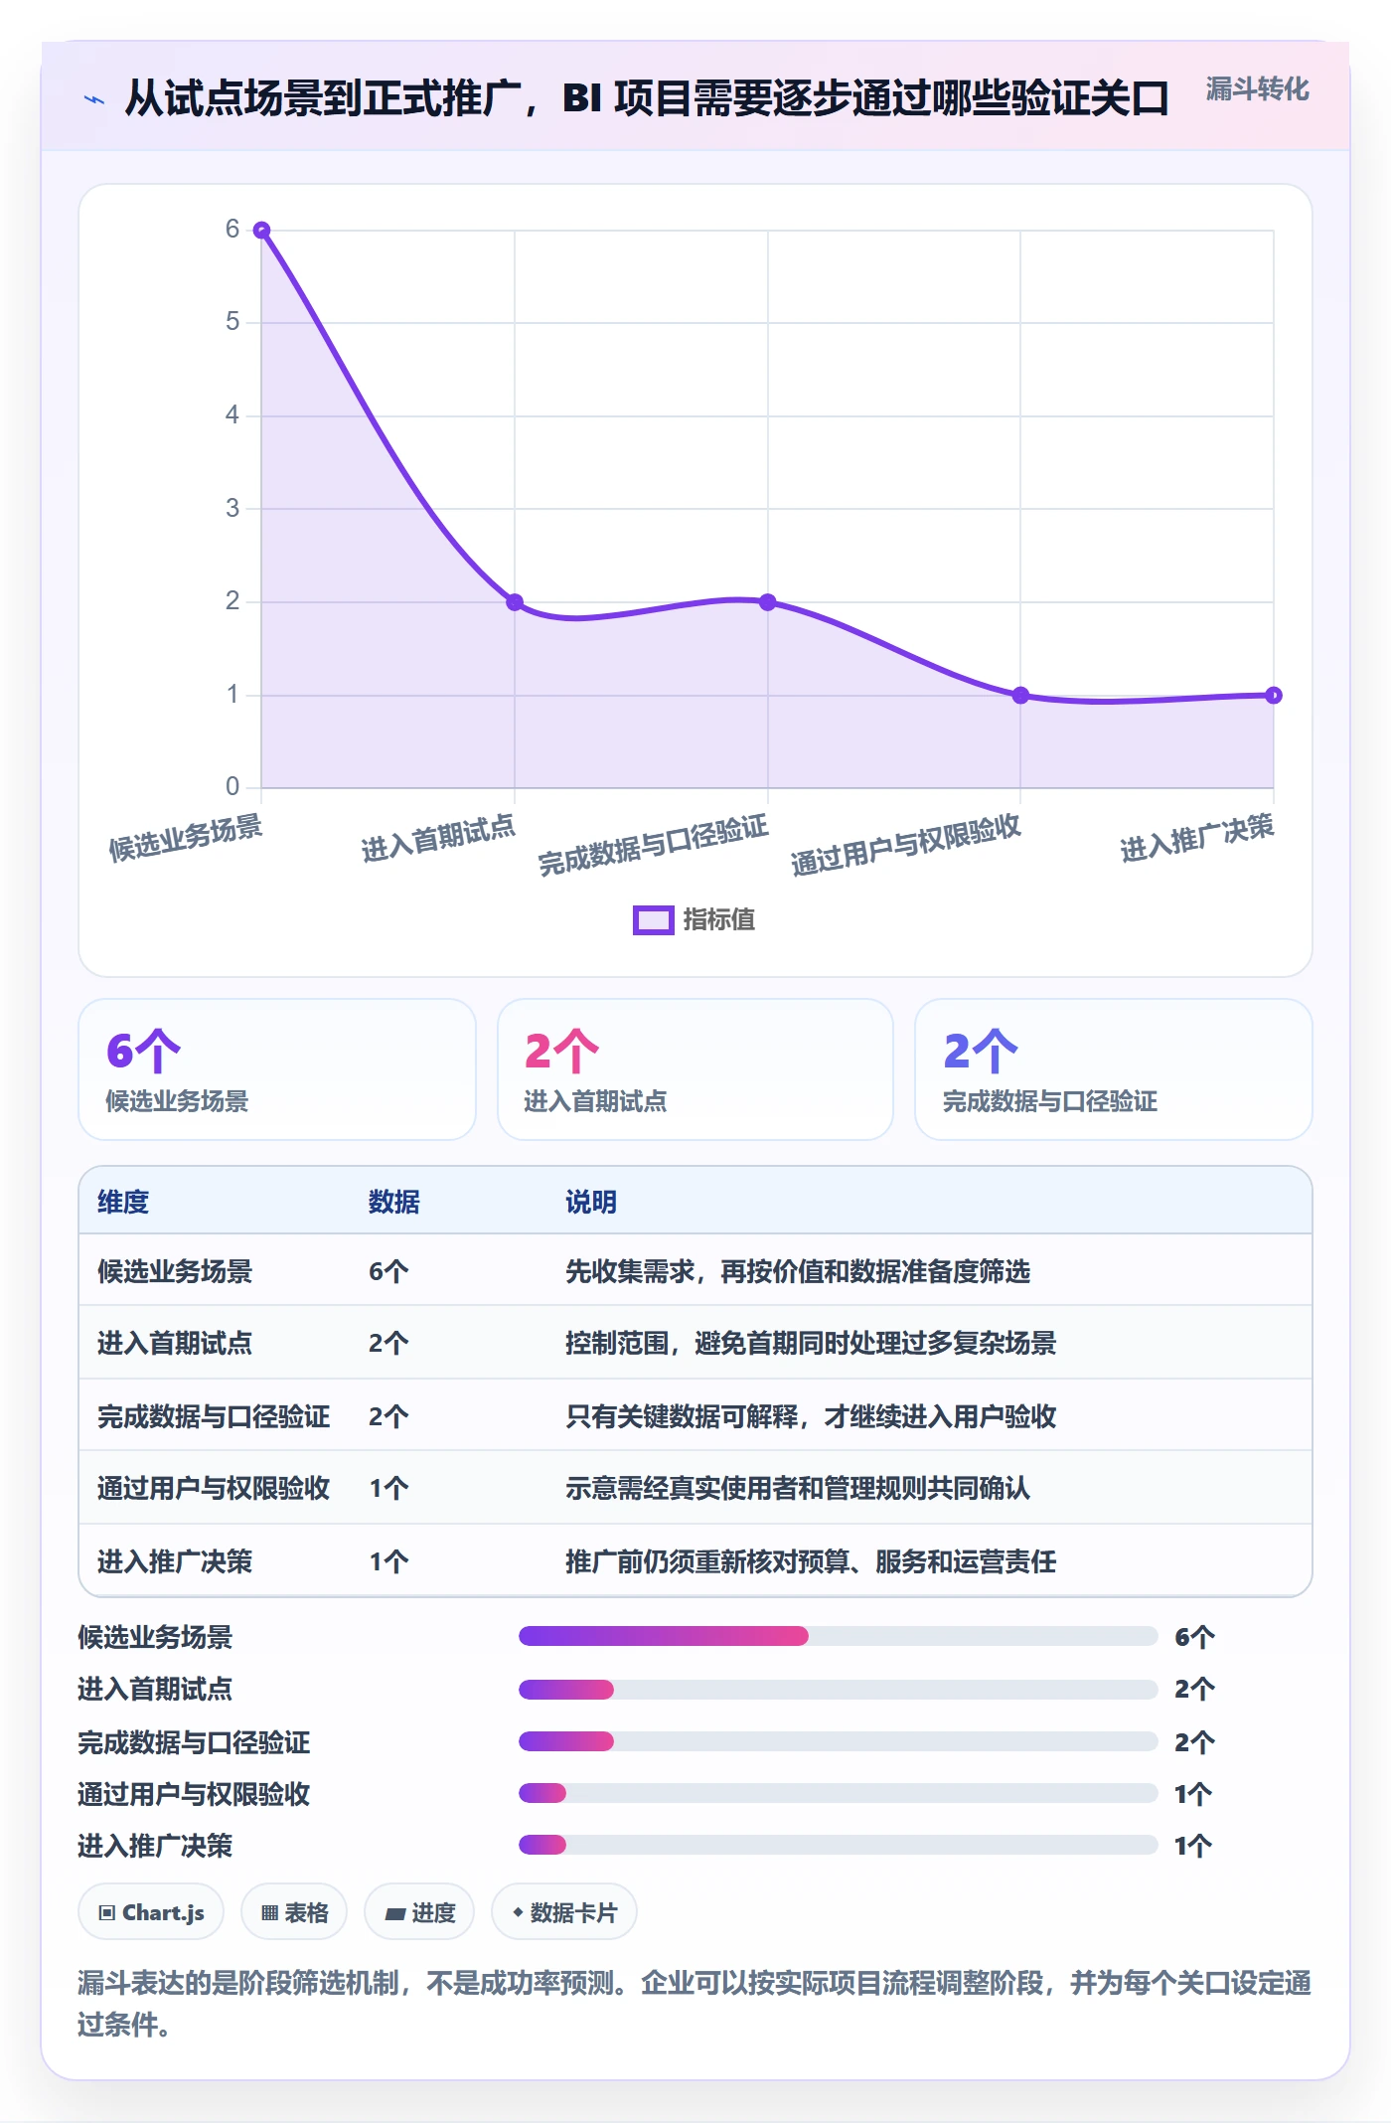The height and width of the screenshot is (2123, 1391).
Task: Click the 进入推广决策 x-axis label
Action: click(1197, 837)
